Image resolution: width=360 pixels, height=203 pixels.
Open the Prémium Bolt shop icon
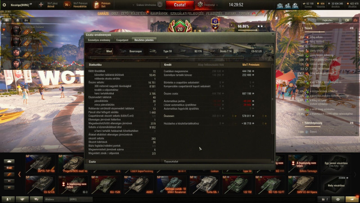[96, 5]
